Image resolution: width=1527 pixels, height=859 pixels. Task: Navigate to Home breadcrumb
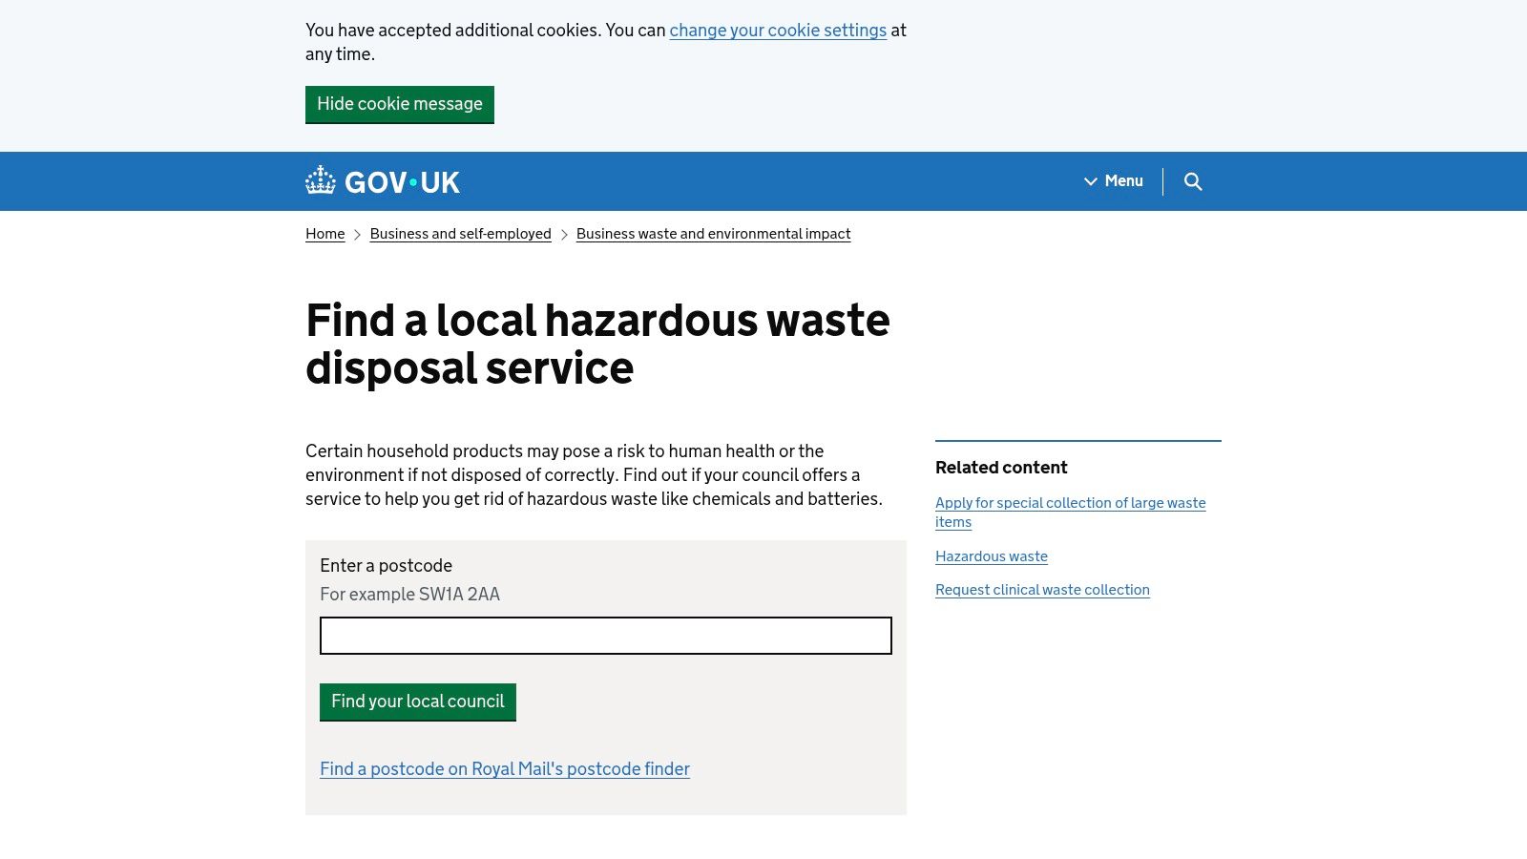tap(324, 234)
